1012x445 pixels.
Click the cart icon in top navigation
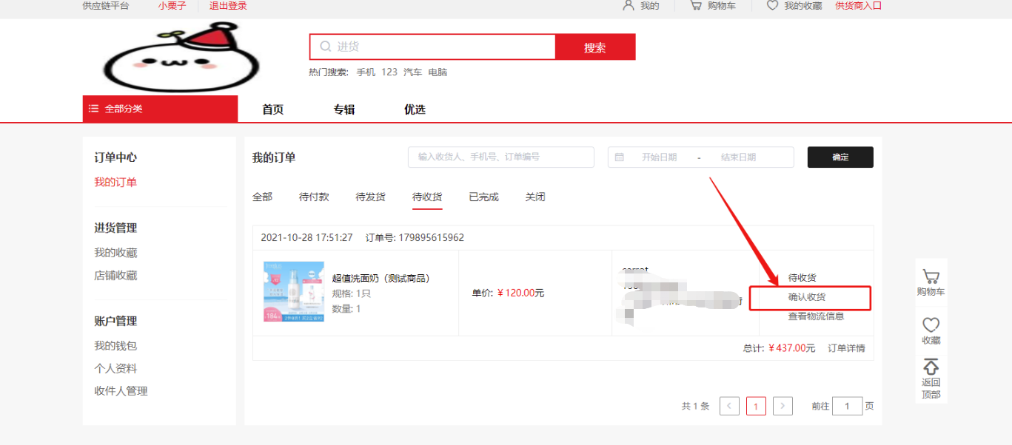click(x=695, y=5)
